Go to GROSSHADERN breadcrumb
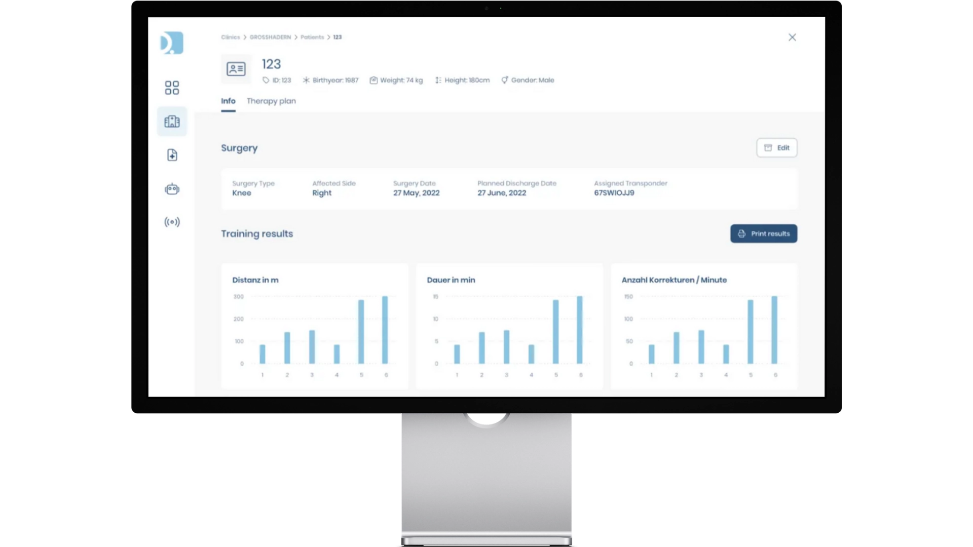This screenshot has width=973, height=547. [x=270, y=37]
